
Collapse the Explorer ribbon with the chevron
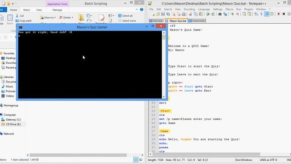(x=136, y=10)
